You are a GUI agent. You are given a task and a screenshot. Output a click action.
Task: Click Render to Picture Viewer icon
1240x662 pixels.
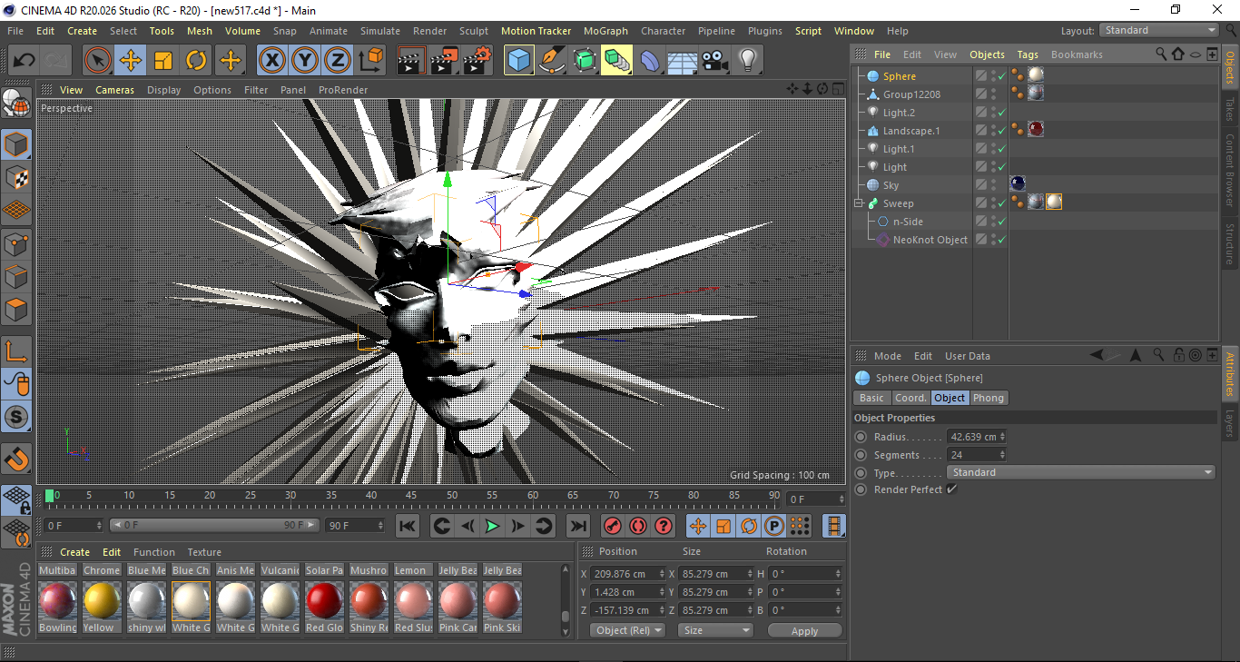coord(444,61)
